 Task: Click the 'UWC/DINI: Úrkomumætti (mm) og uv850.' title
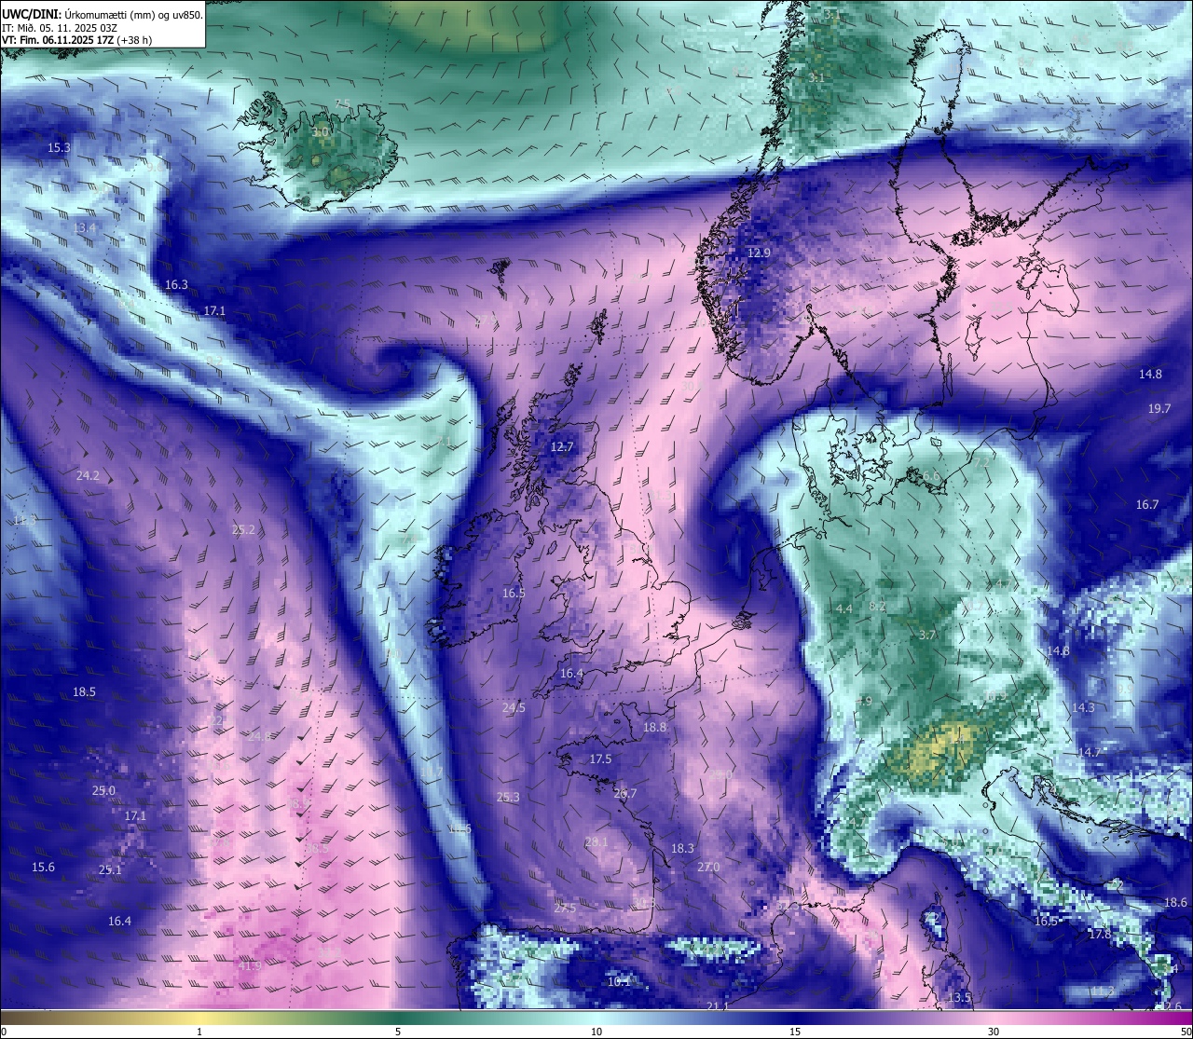click(x=103, y=14)
